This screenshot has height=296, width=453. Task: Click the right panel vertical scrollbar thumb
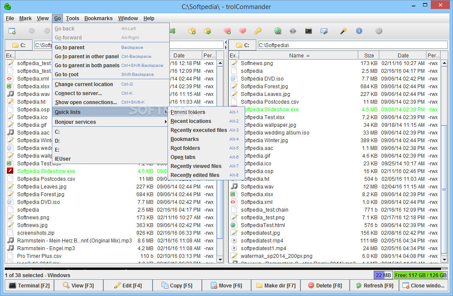(444, 189)
